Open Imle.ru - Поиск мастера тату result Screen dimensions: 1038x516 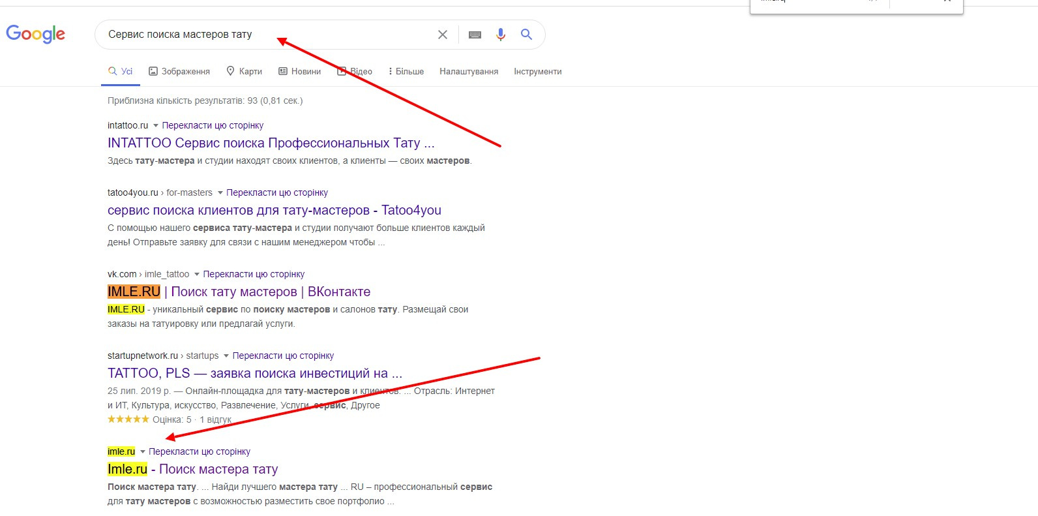193,469
